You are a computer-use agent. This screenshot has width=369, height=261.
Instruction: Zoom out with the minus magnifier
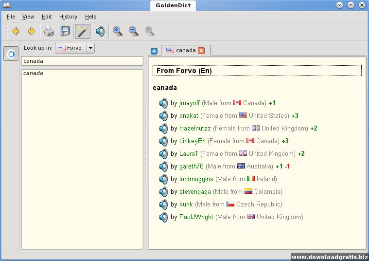[x=134, y=31]
